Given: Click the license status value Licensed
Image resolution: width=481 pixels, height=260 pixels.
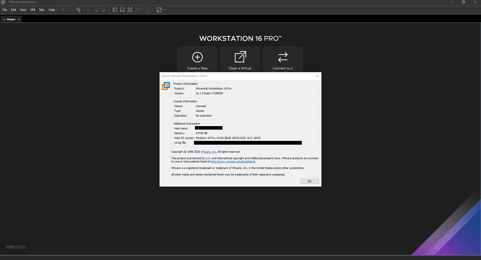Looking at the screenshot, I should click(x=201, y=106).
